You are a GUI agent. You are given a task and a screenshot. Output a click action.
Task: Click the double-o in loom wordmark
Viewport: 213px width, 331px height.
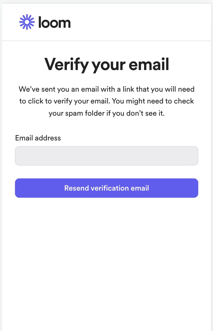50,23
